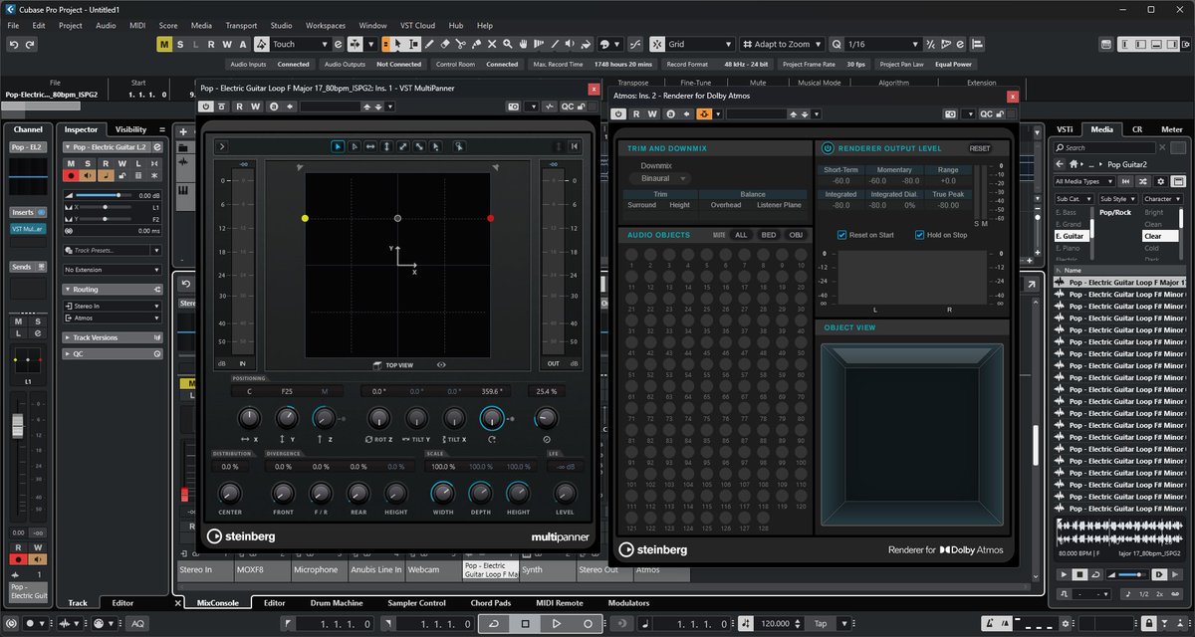
Task: Adjust the LFE LEVEL knob
Action: click(565, 492)
